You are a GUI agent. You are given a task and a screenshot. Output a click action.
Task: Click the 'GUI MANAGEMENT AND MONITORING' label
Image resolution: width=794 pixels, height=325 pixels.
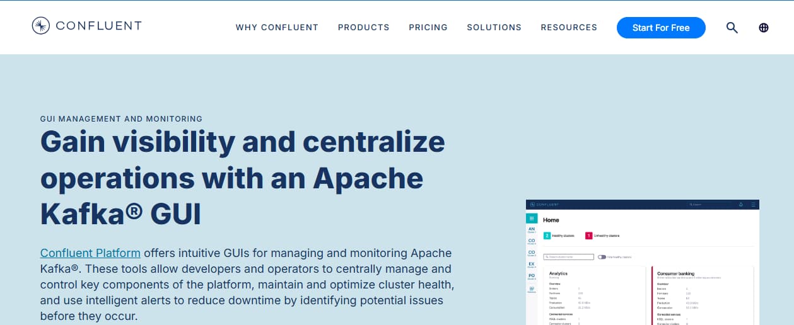coord(121,118)
